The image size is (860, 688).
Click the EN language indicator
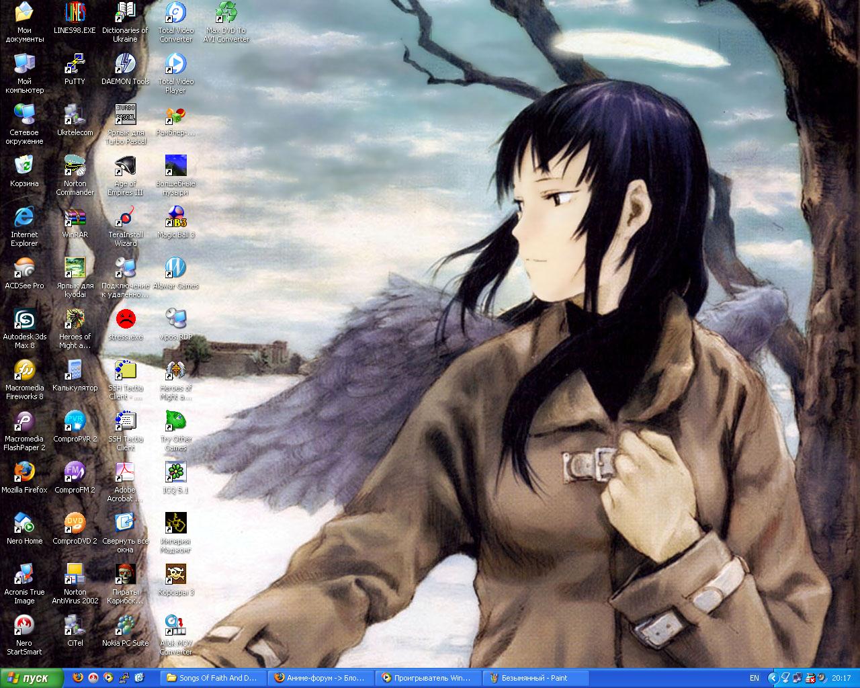point(755,678)
